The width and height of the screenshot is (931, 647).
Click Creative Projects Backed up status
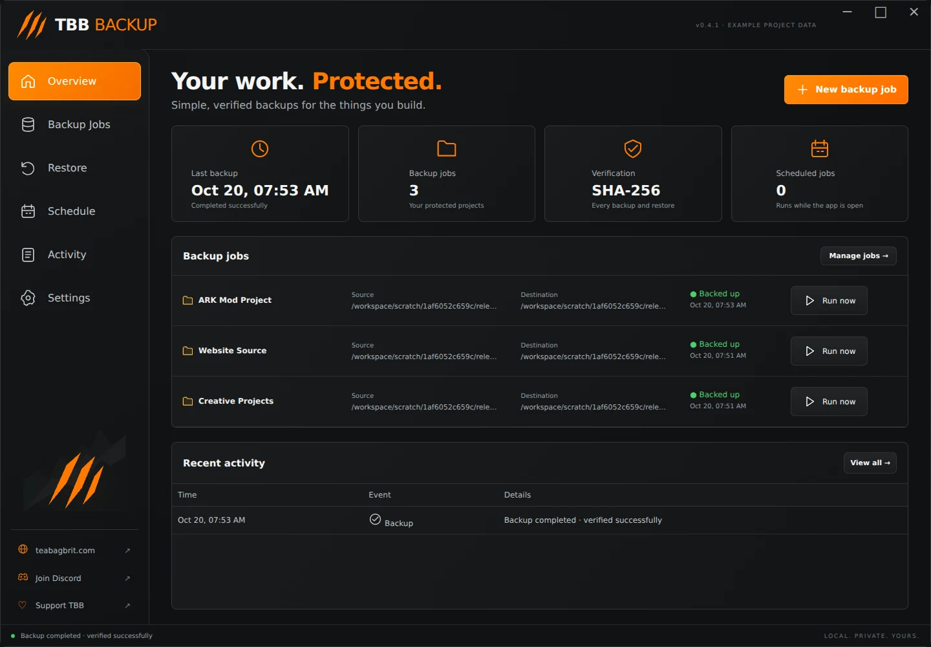(715, 395)
